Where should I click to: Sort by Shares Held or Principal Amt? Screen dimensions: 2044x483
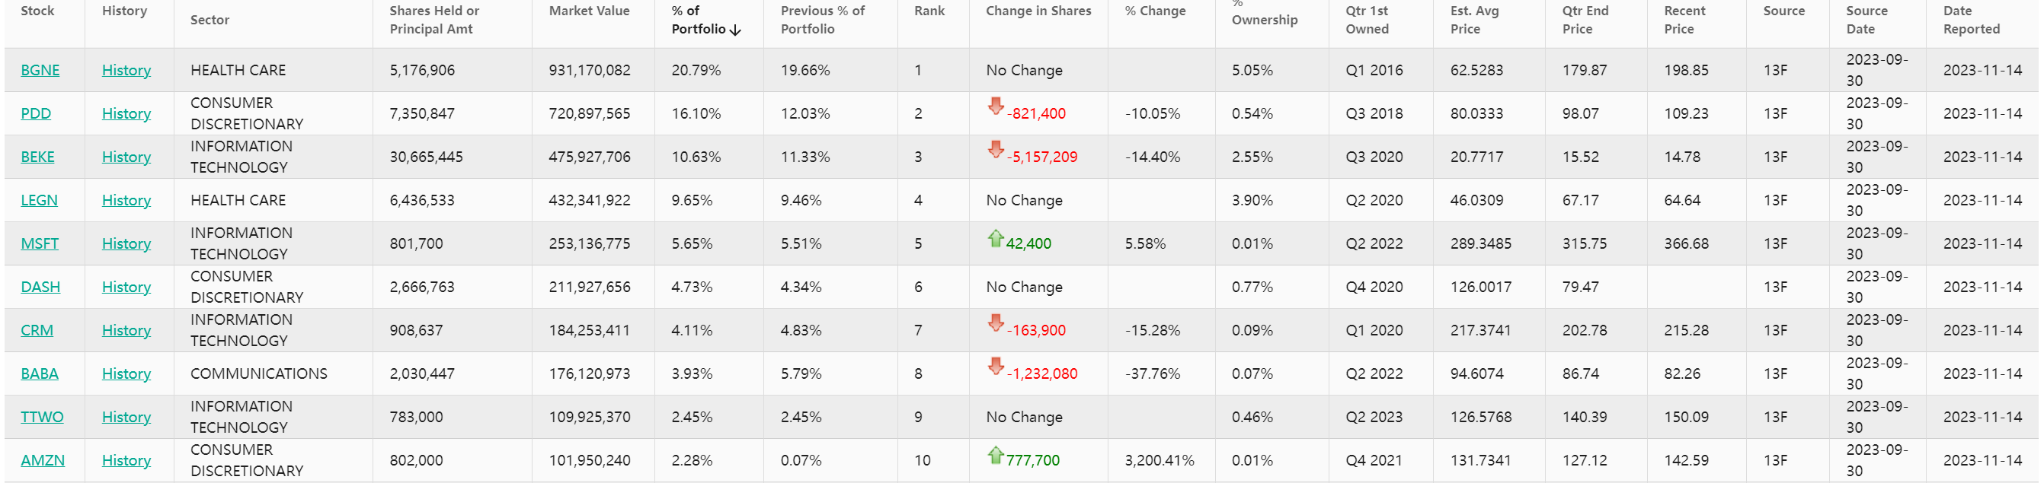pos(434,20)
